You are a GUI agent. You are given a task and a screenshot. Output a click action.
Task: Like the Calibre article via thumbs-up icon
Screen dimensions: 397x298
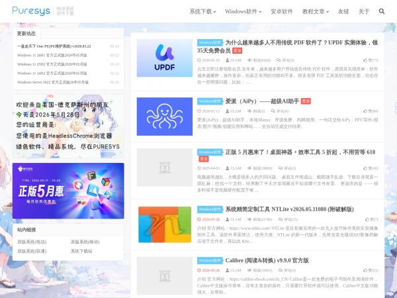coord(371,270)
